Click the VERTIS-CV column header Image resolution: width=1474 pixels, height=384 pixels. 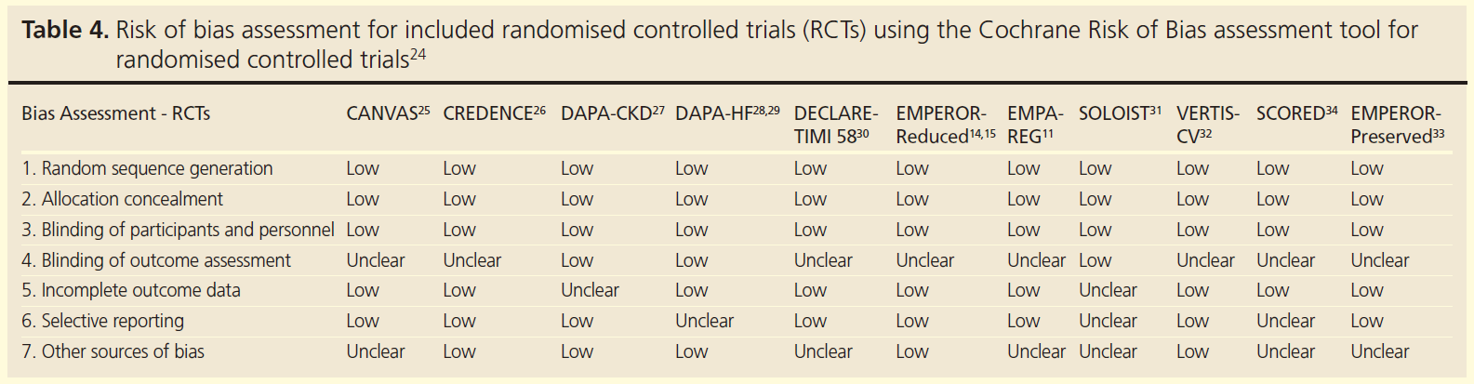[1207, 125]
